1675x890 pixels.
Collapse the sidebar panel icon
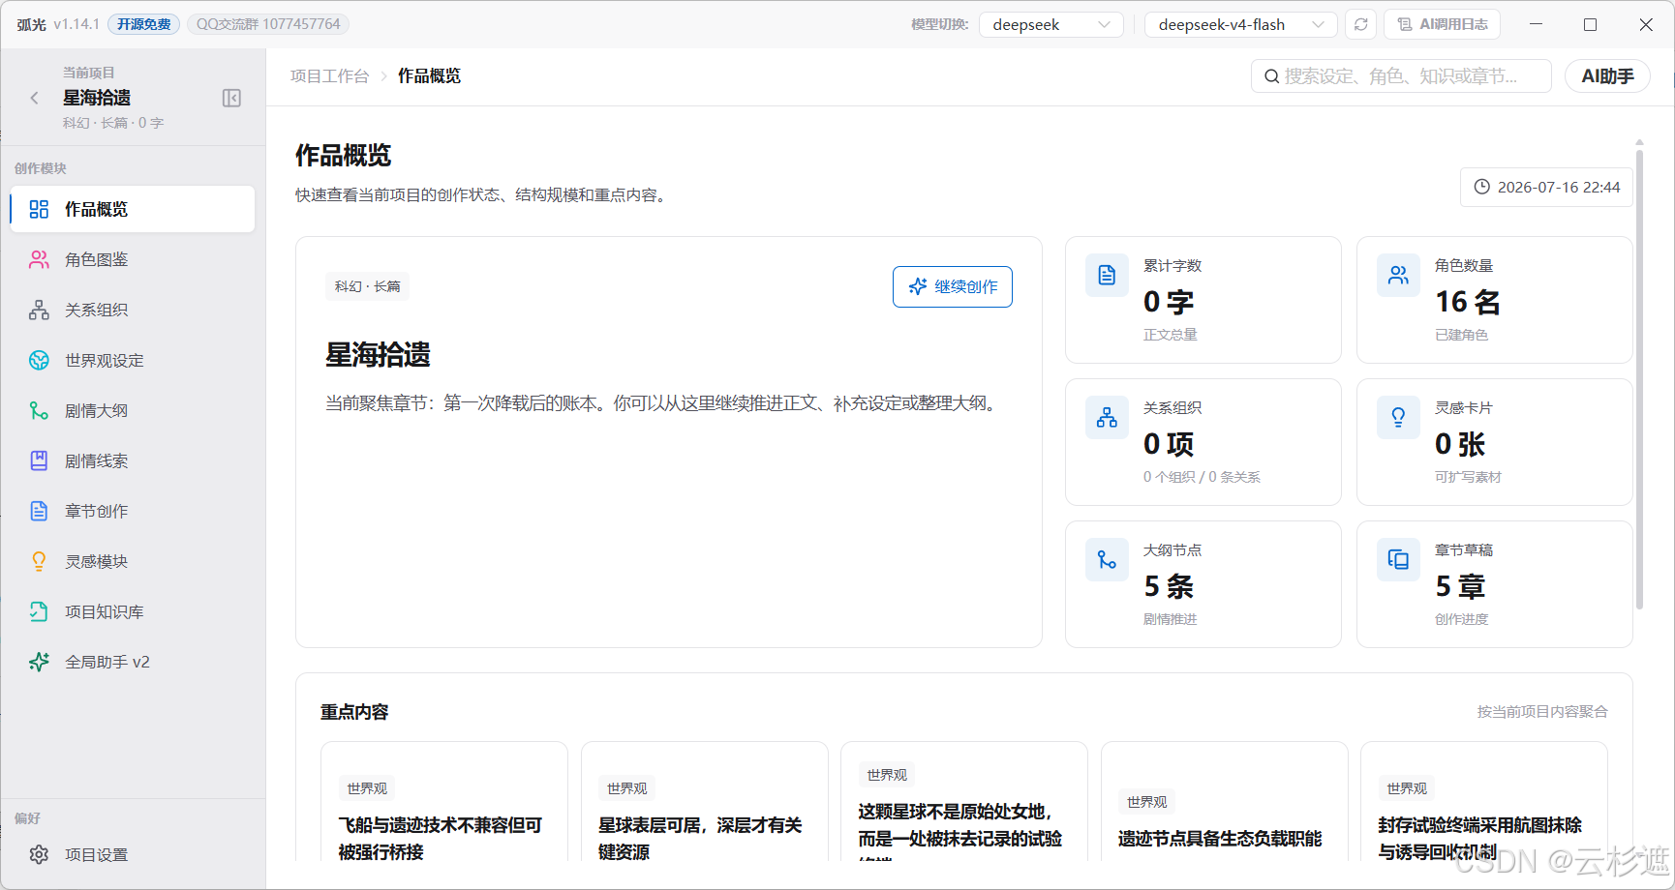tap(231, 98)
